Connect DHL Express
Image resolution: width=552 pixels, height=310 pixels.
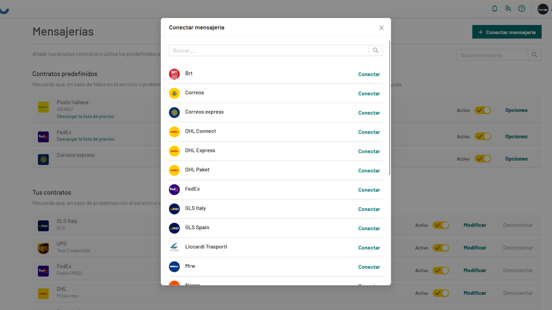click(369, 151)
